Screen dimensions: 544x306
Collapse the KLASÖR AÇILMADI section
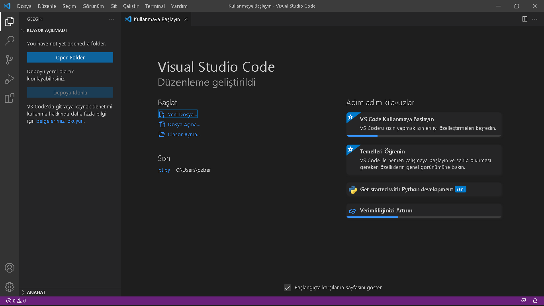[x=23, y=30]
